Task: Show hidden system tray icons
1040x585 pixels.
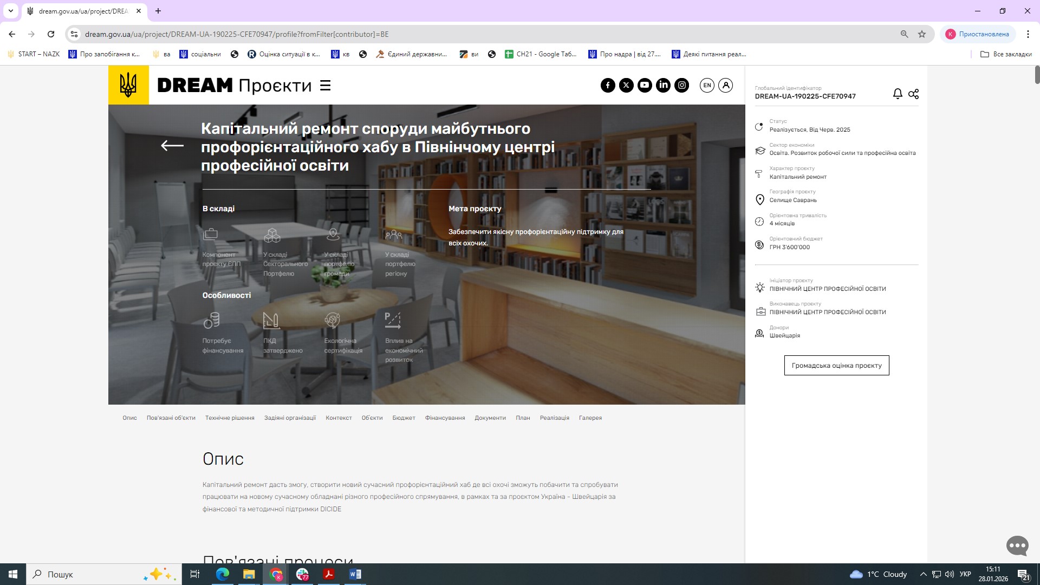Action: (923, 574)
